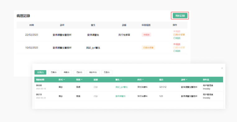Click 未報銷 action for the 10/02/2023 record
Screen dimensions: 237x122
[x=177, y=44]
